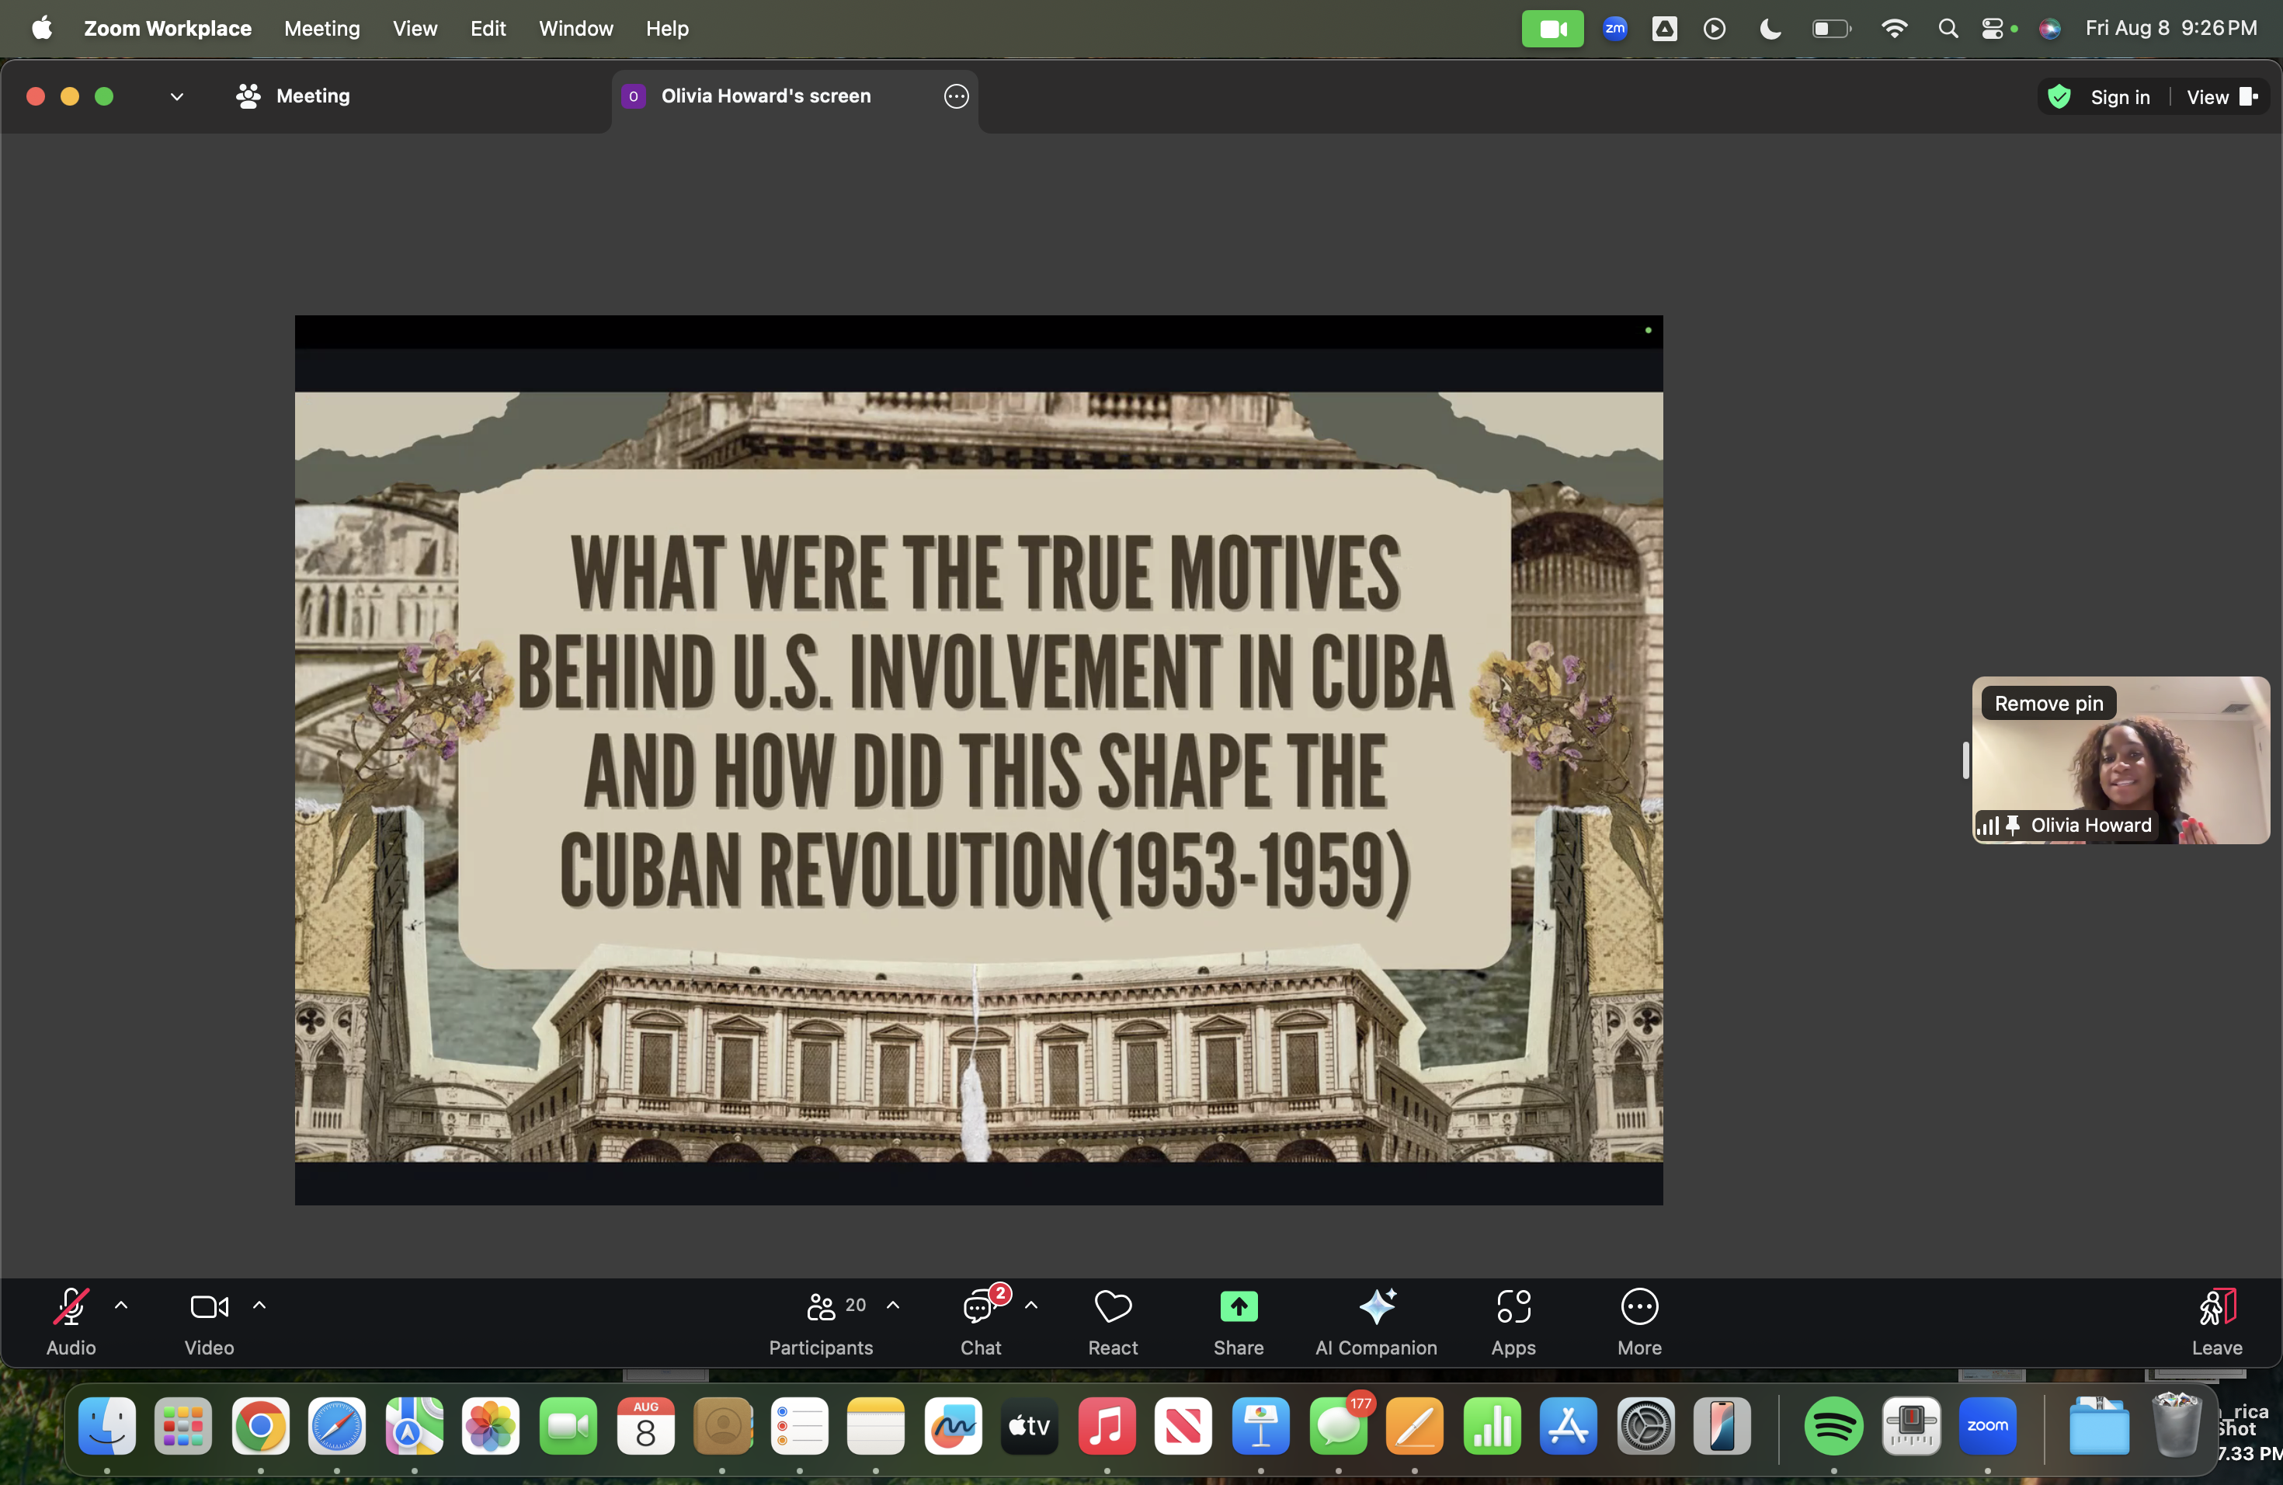Switch to Olivia Howard's screen tab
Image resolution: width=2283 pixels, height=1485 pixels.
point(766,96)
